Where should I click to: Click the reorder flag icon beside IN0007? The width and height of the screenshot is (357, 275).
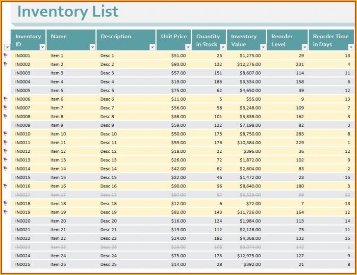pyautogui.click(x=6, y=107)
